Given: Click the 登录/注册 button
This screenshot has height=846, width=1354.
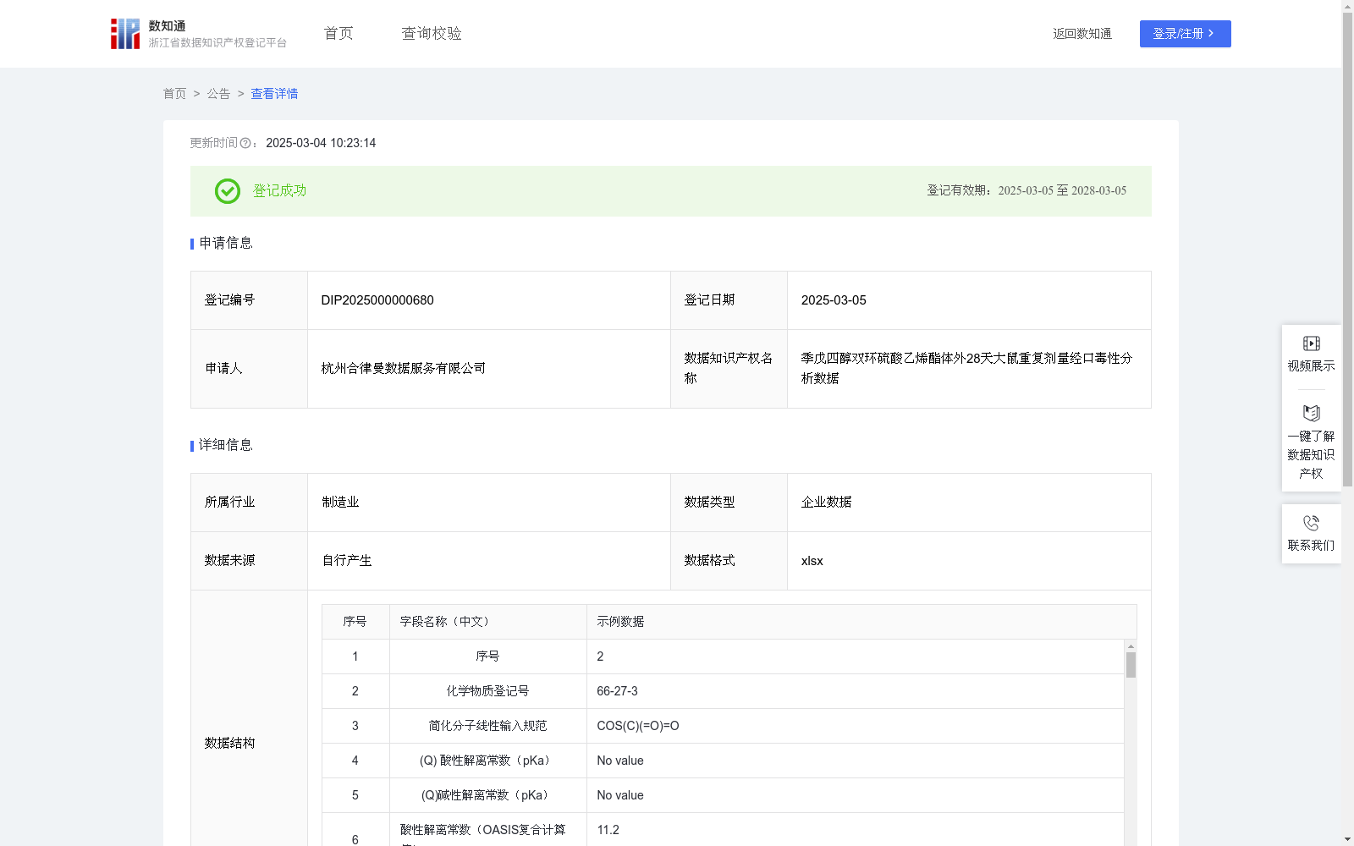Looking at the screenshot, I should (x=1185, y=34).
